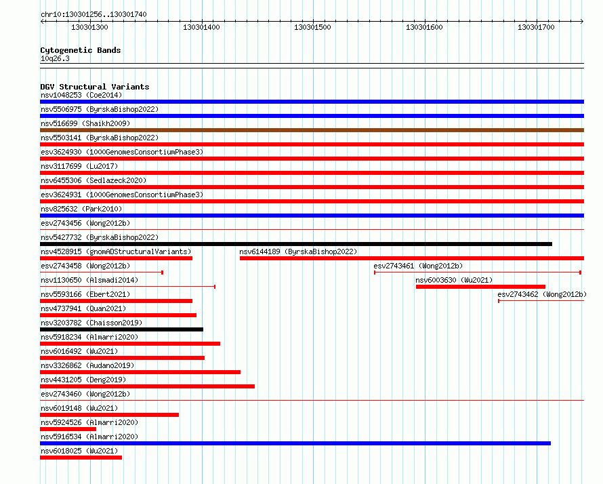Select esv3624930 (1000GenomesConsortiumPhase3) label
603x484 pixels.
coord(122,152)
